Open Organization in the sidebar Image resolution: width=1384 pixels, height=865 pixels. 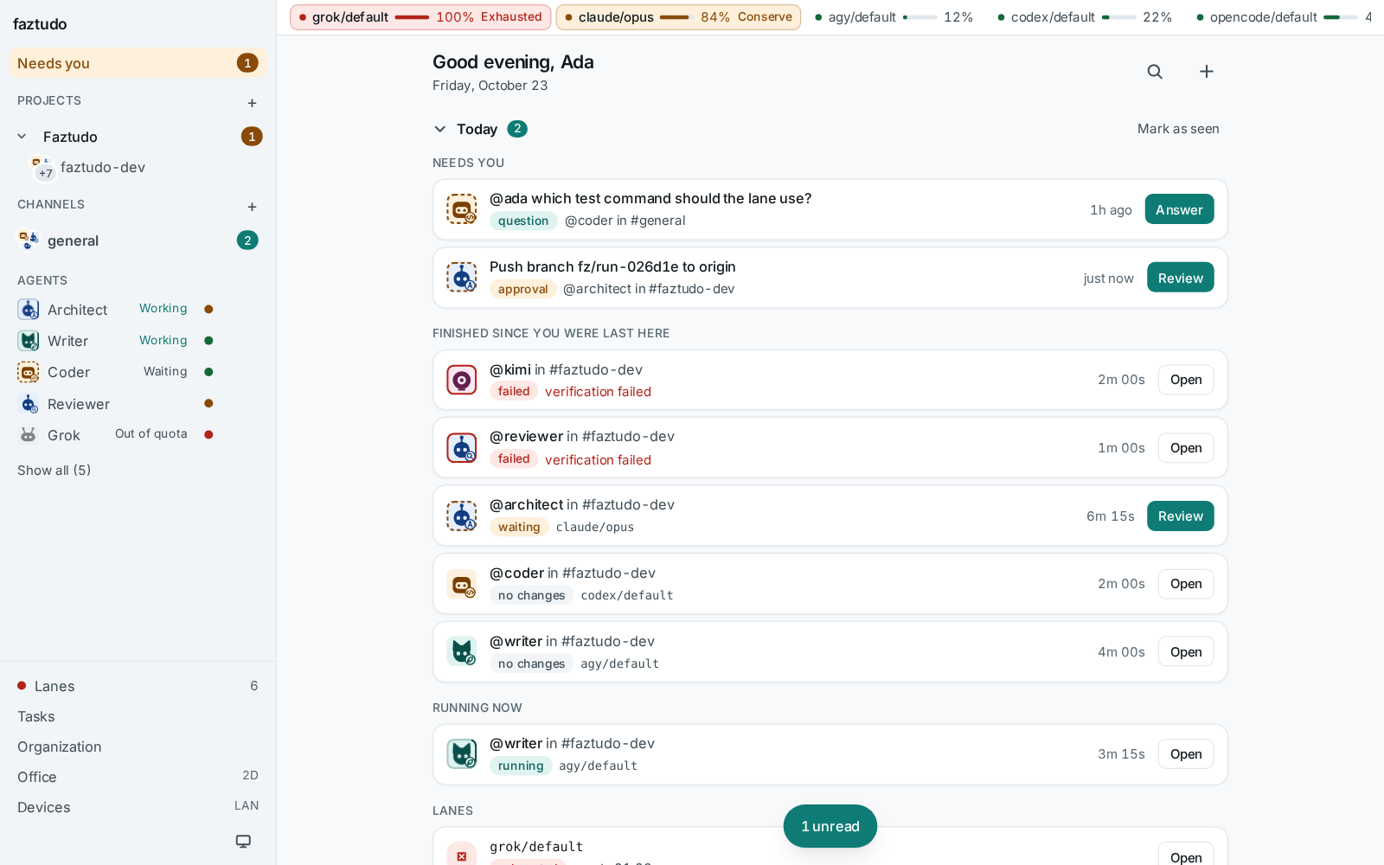(138, 746)
